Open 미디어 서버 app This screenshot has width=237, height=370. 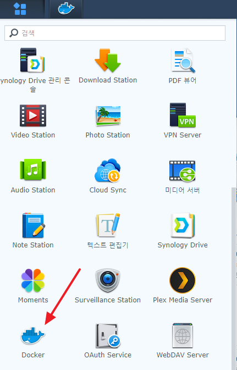[183, 170]
